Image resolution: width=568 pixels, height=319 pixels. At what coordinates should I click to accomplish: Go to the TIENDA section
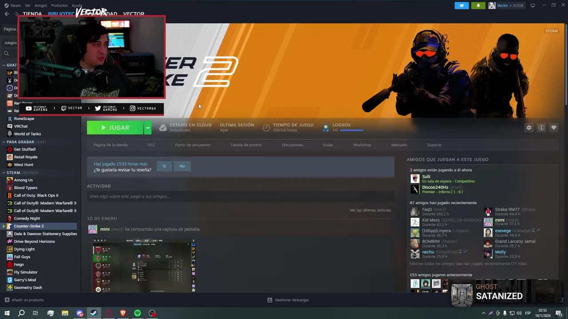[32, 14]
